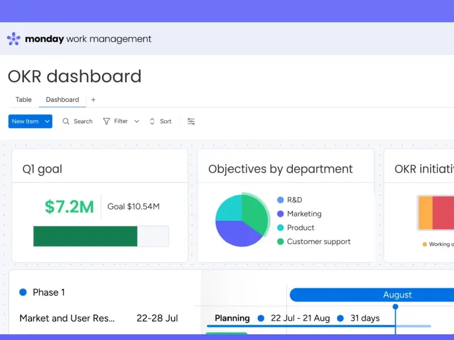Screen dimensions: 454x340
Task: Click the Sort arrows icon
Action: [x=152, y=121]
